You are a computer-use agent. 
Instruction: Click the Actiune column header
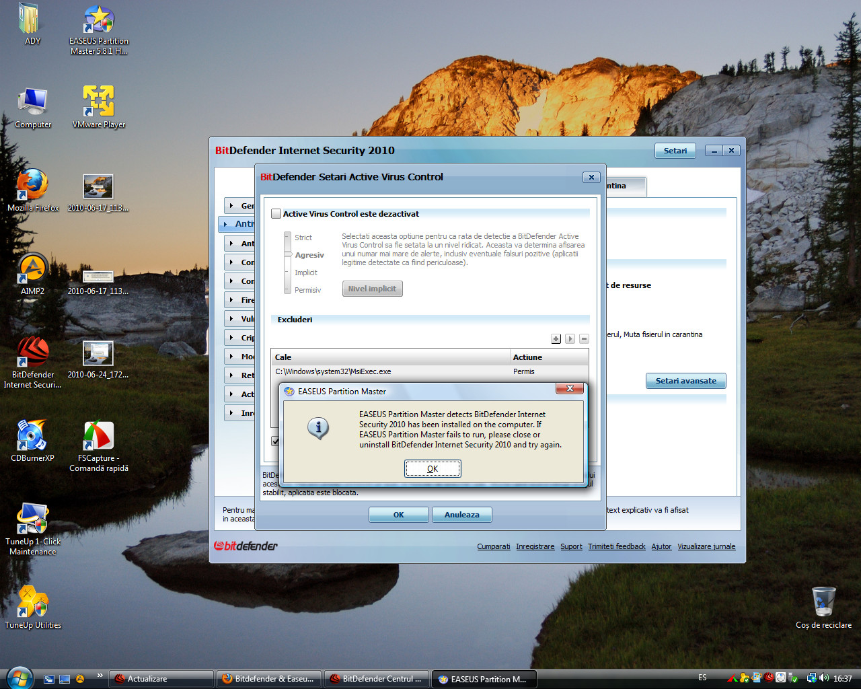pyautogui.click(x=549, y=357)
